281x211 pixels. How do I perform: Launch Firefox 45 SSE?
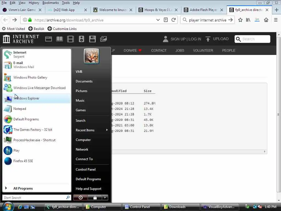pos(37,161)
